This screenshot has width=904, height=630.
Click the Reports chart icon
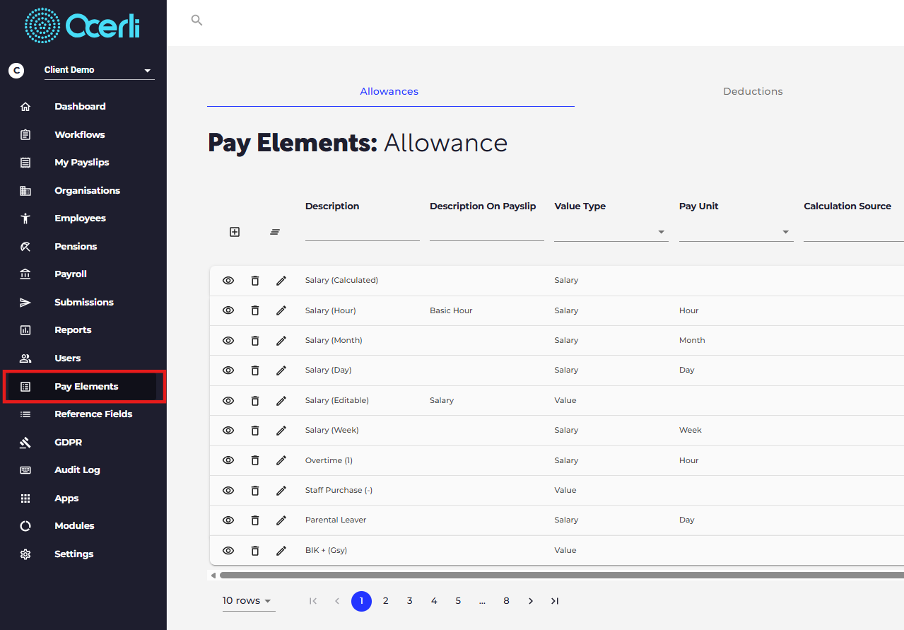point(25,330)
